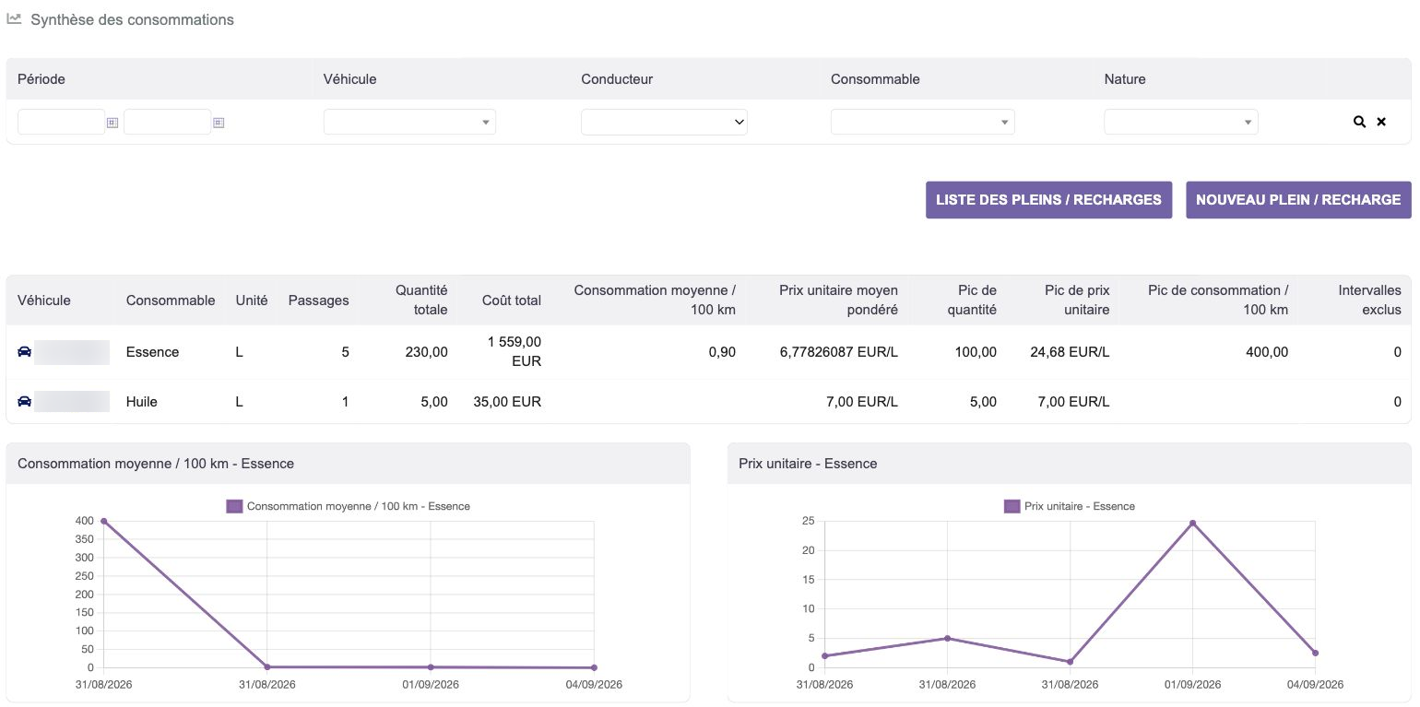Expand the Consommable filter dropdown
The height and width of the screenshot is (707, 1420).
coord(922,122)
